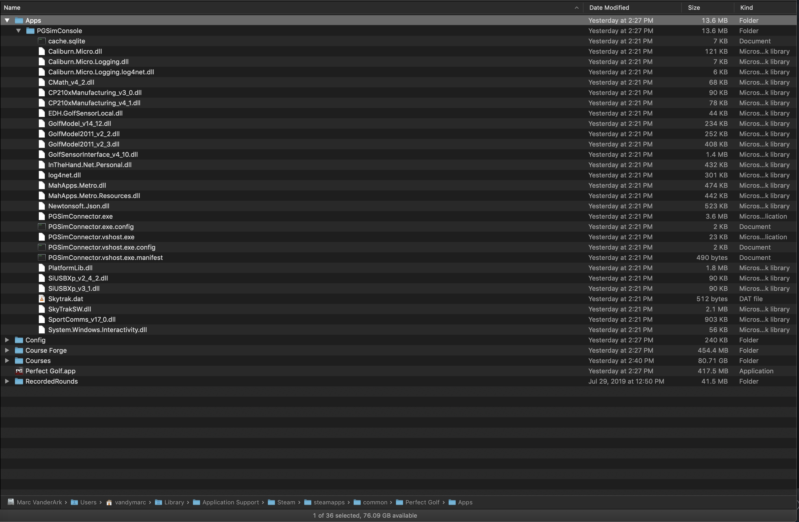Image resolution: width=799 pixels, height=522 pixels.
Task: Click the vandymarc home icon in path bar
Action: click(x=109, y=502)
